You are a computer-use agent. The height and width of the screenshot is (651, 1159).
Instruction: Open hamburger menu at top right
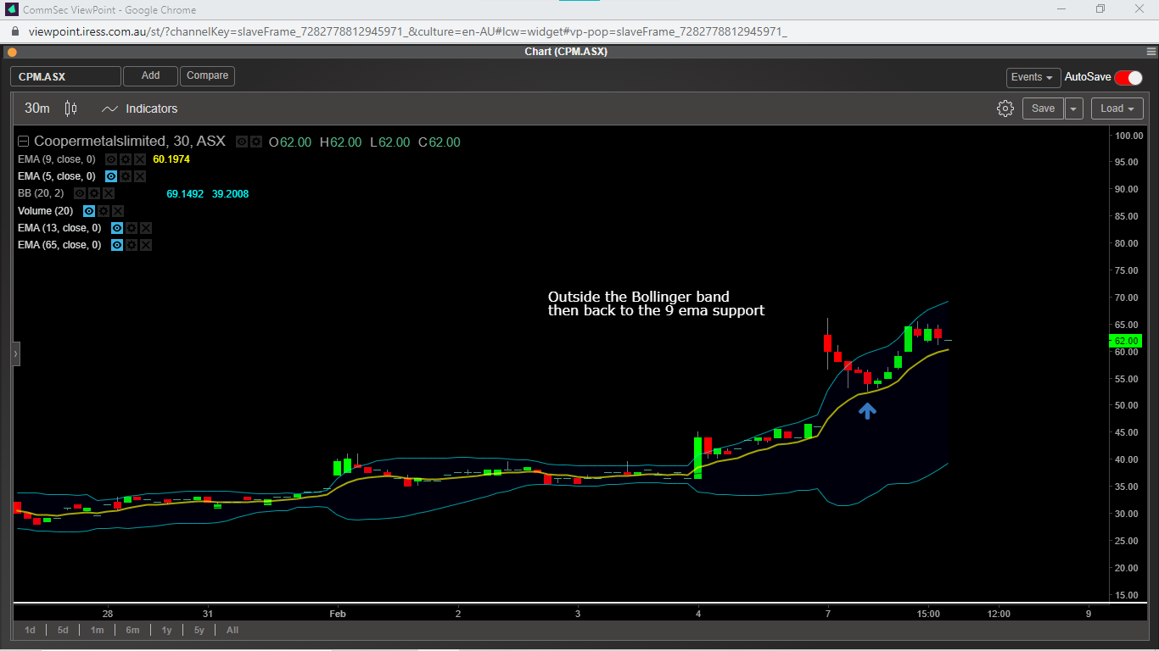(1152, 52)
